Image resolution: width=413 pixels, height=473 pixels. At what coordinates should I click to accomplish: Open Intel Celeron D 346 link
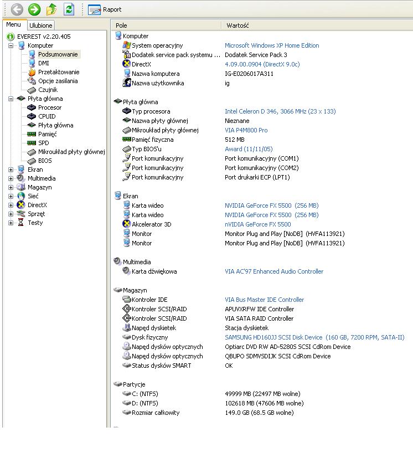coord(280,111)
